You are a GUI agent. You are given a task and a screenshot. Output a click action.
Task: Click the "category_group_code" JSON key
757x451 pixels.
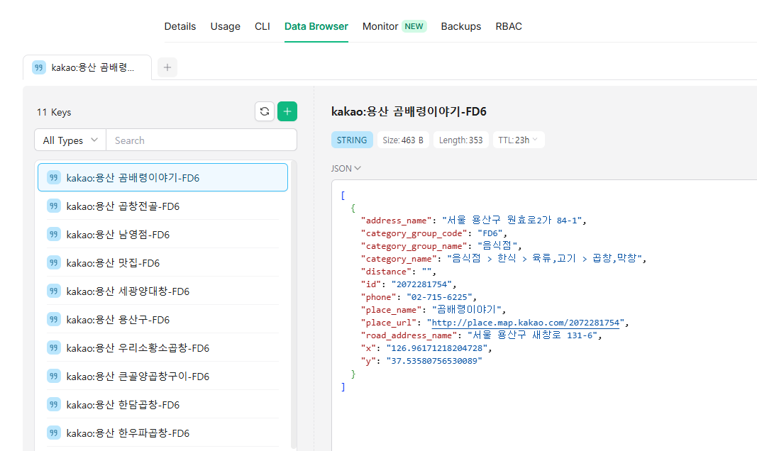tap(414, 233)
